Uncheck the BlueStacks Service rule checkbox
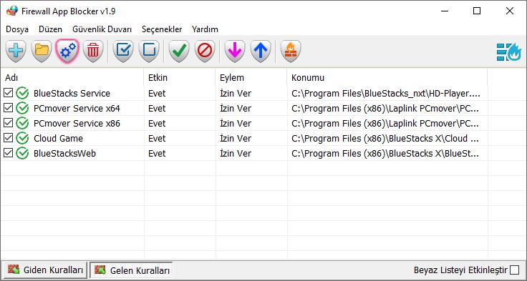Screen dimensions: 527x281 pos(8,93)
